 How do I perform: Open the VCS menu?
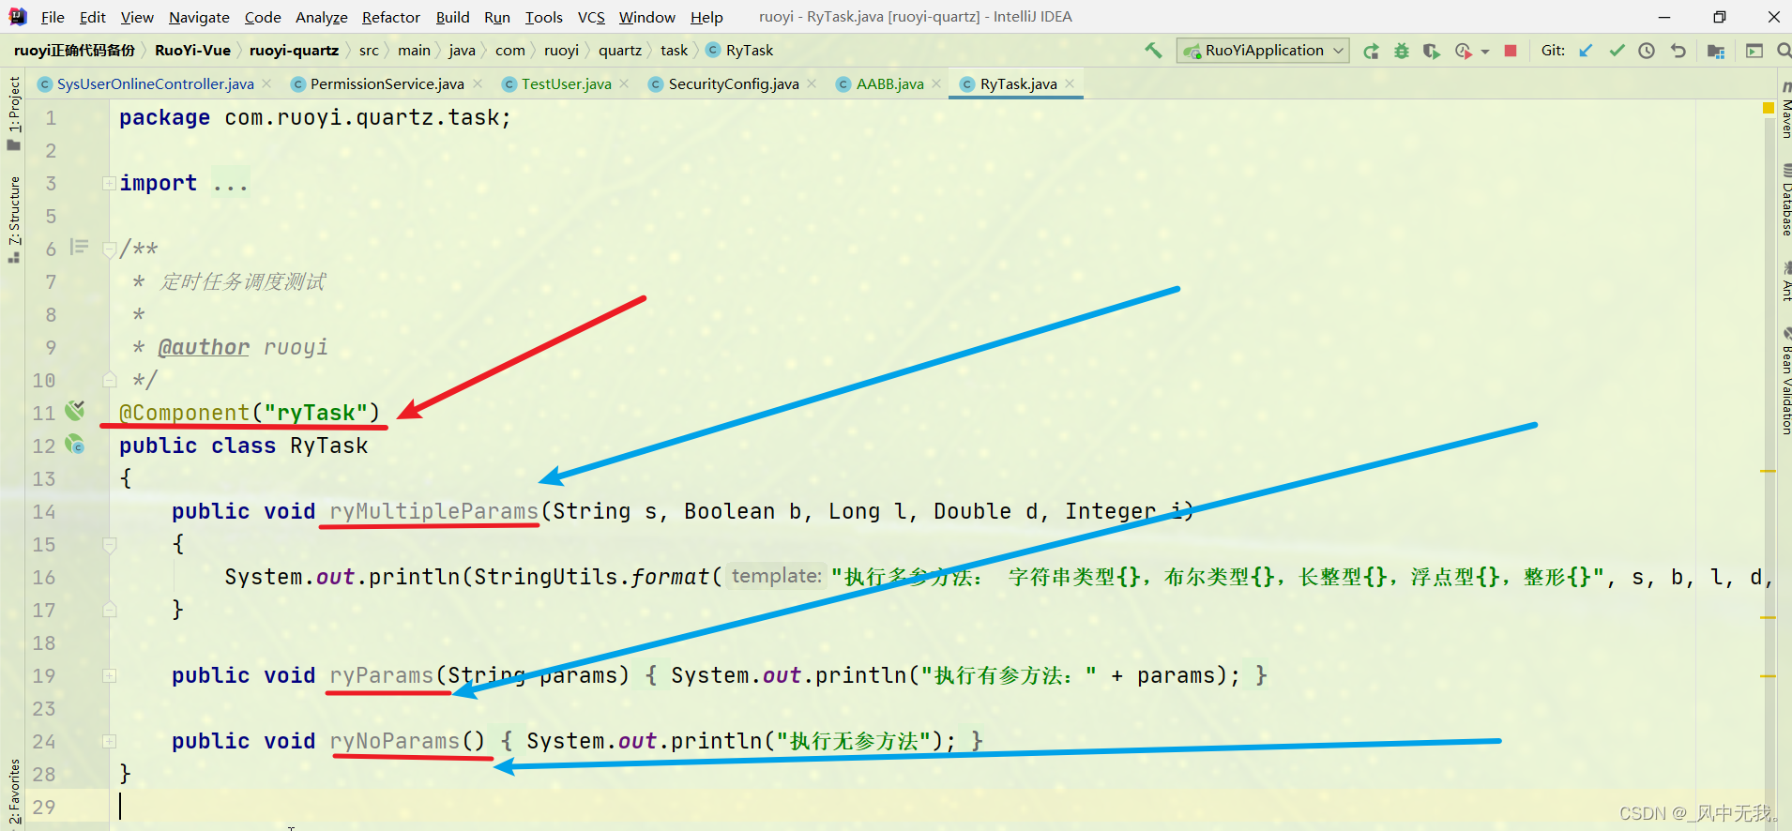[x=591, y=17]
